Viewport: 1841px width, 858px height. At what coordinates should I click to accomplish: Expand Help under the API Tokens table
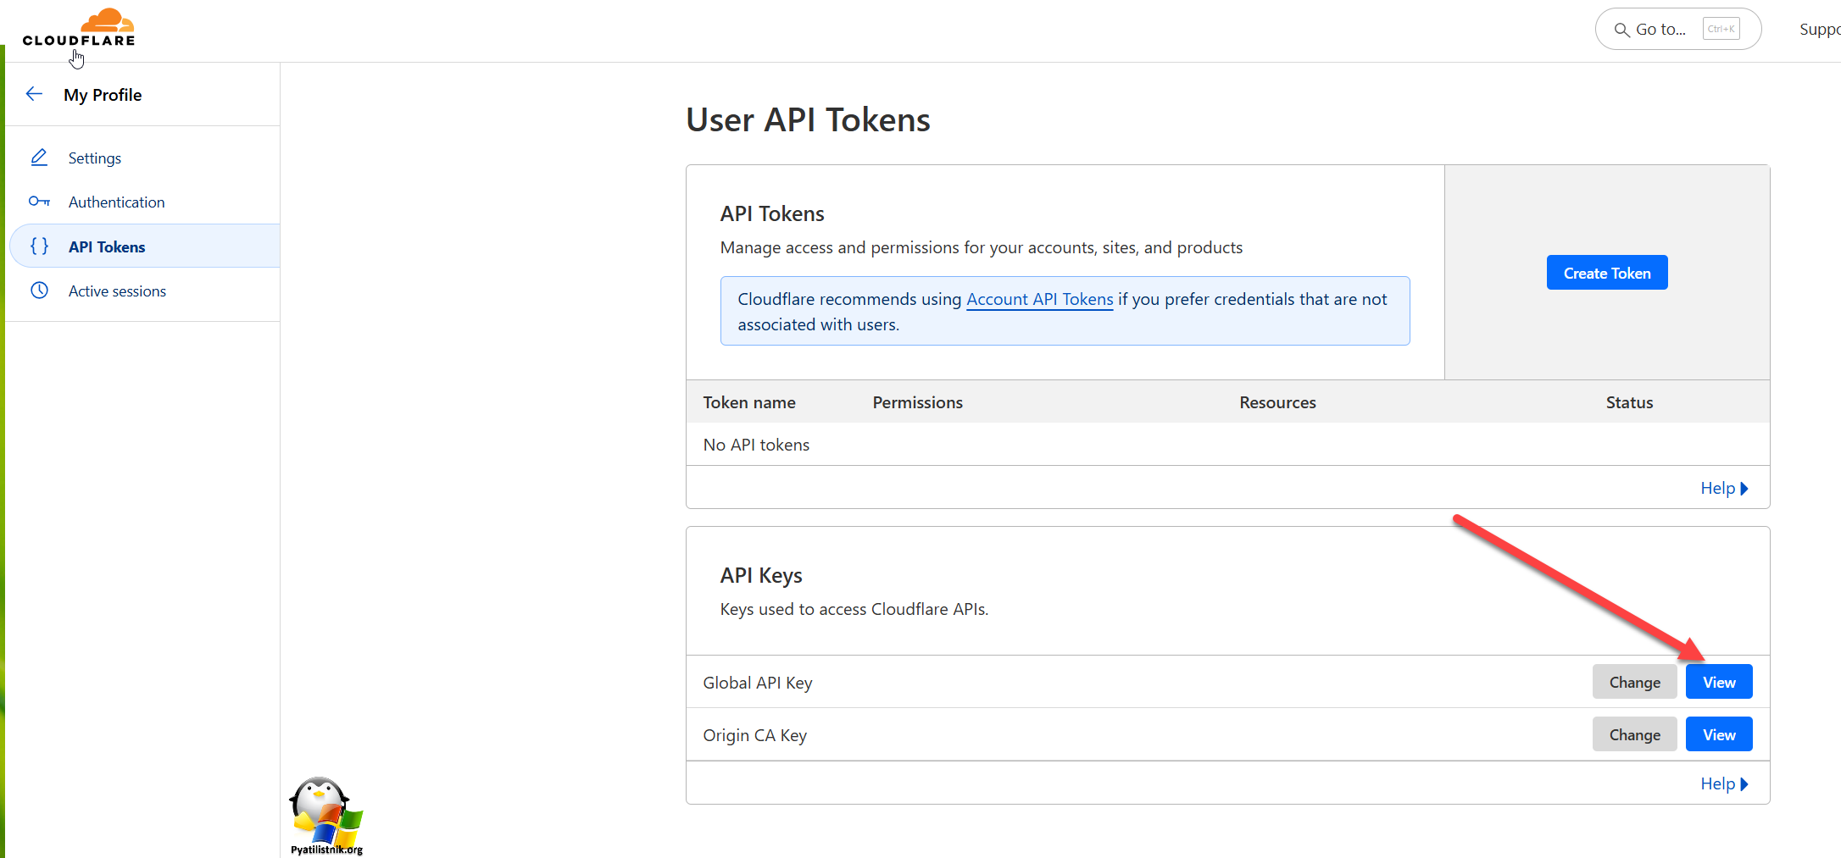point(1724,488)
